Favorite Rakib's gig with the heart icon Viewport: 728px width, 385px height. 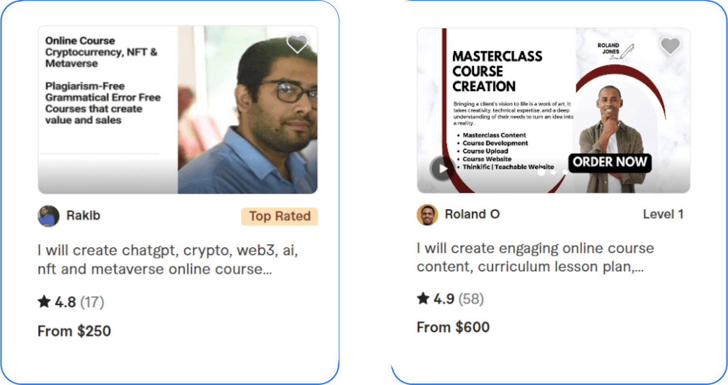[x=297, y=44]
